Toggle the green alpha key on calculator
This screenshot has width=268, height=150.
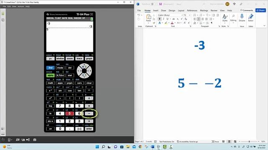50,75
